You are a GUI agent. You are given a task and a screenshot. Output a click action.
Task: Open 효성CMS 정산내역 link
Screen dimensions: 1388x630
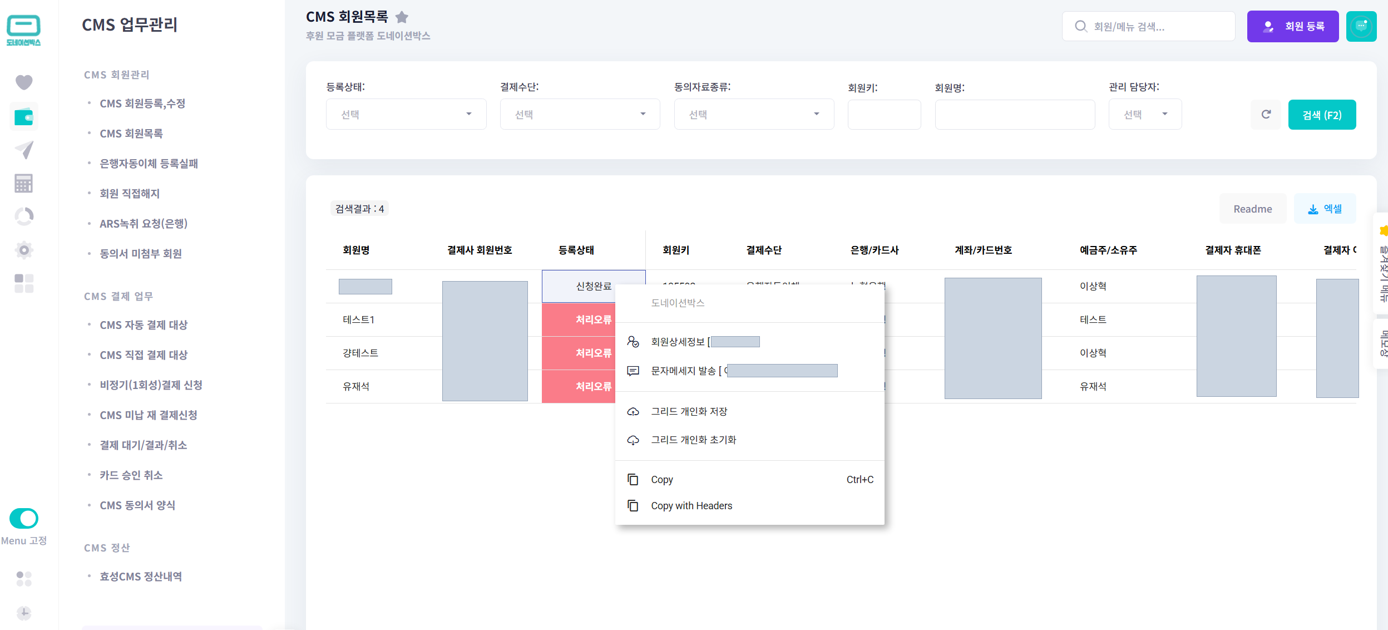click(141, 577)
